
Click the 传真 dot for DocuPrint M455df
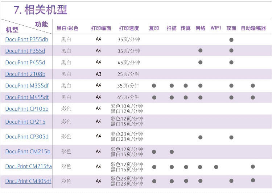186,98
